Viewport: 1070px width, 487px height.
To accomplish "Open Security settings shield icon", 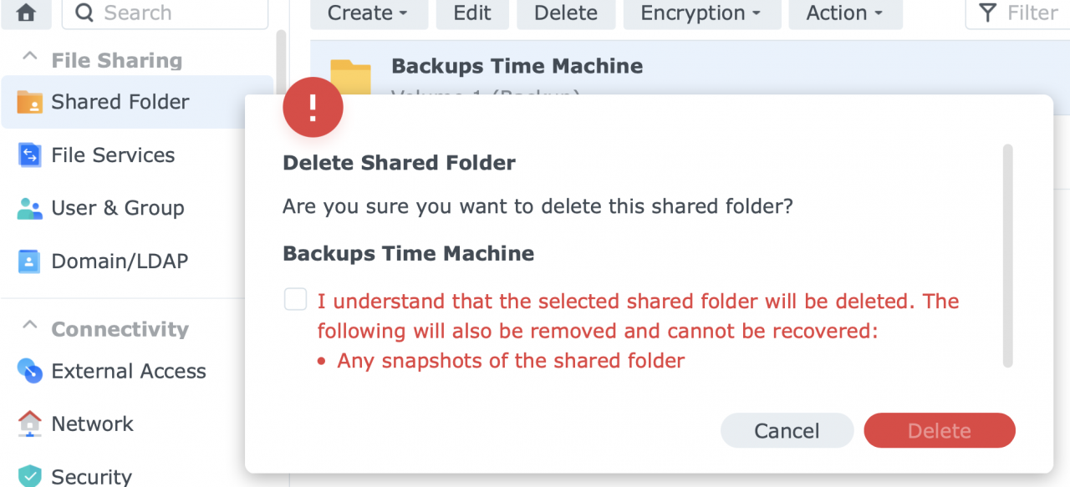I will click(x=29, y=476).
